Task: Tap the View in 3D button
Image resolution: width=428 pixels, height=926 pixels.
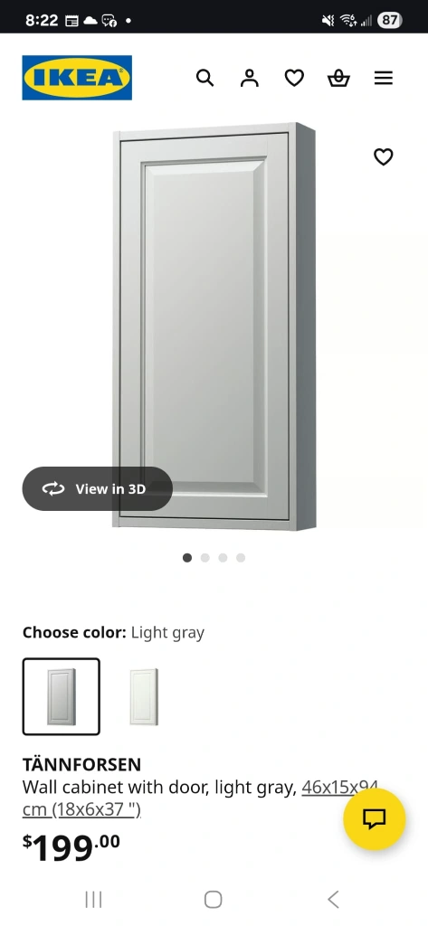Action: coord(98,488)
